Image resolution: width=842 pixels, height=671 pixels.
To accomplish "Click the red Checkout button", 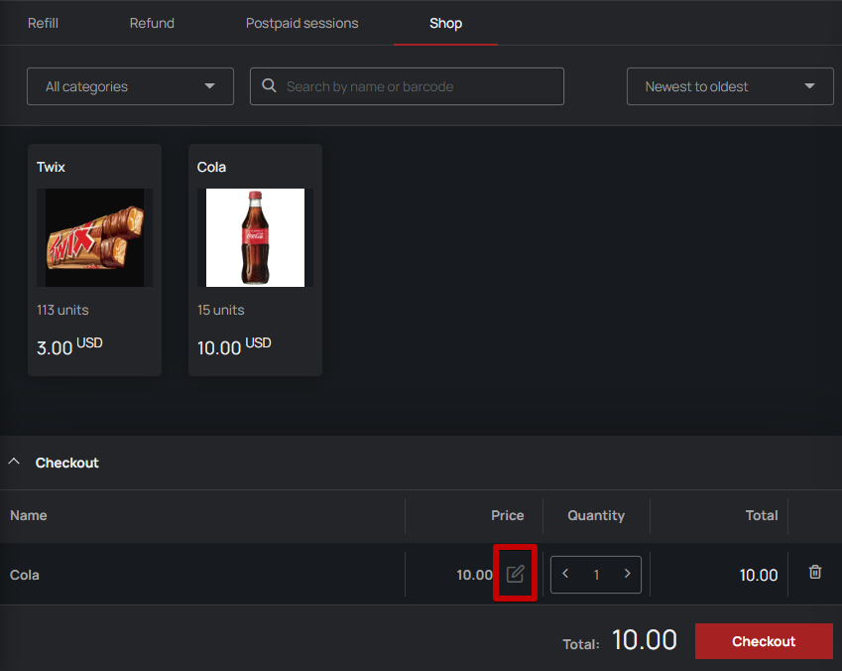I will tap(764, 641).
